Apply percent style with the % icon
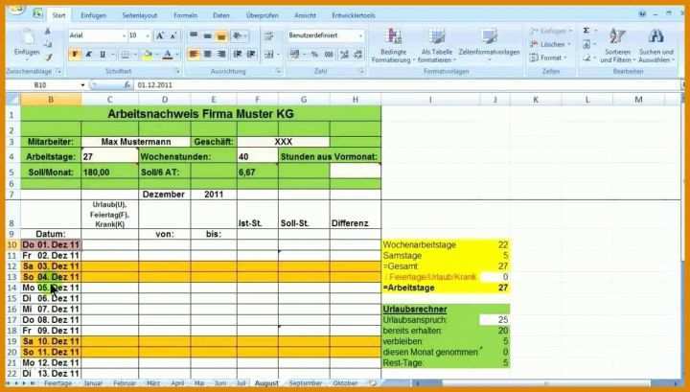 (x=314, y=54)
